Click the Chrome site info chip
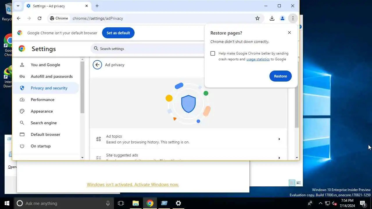372x209 pixels. [59, 18]
